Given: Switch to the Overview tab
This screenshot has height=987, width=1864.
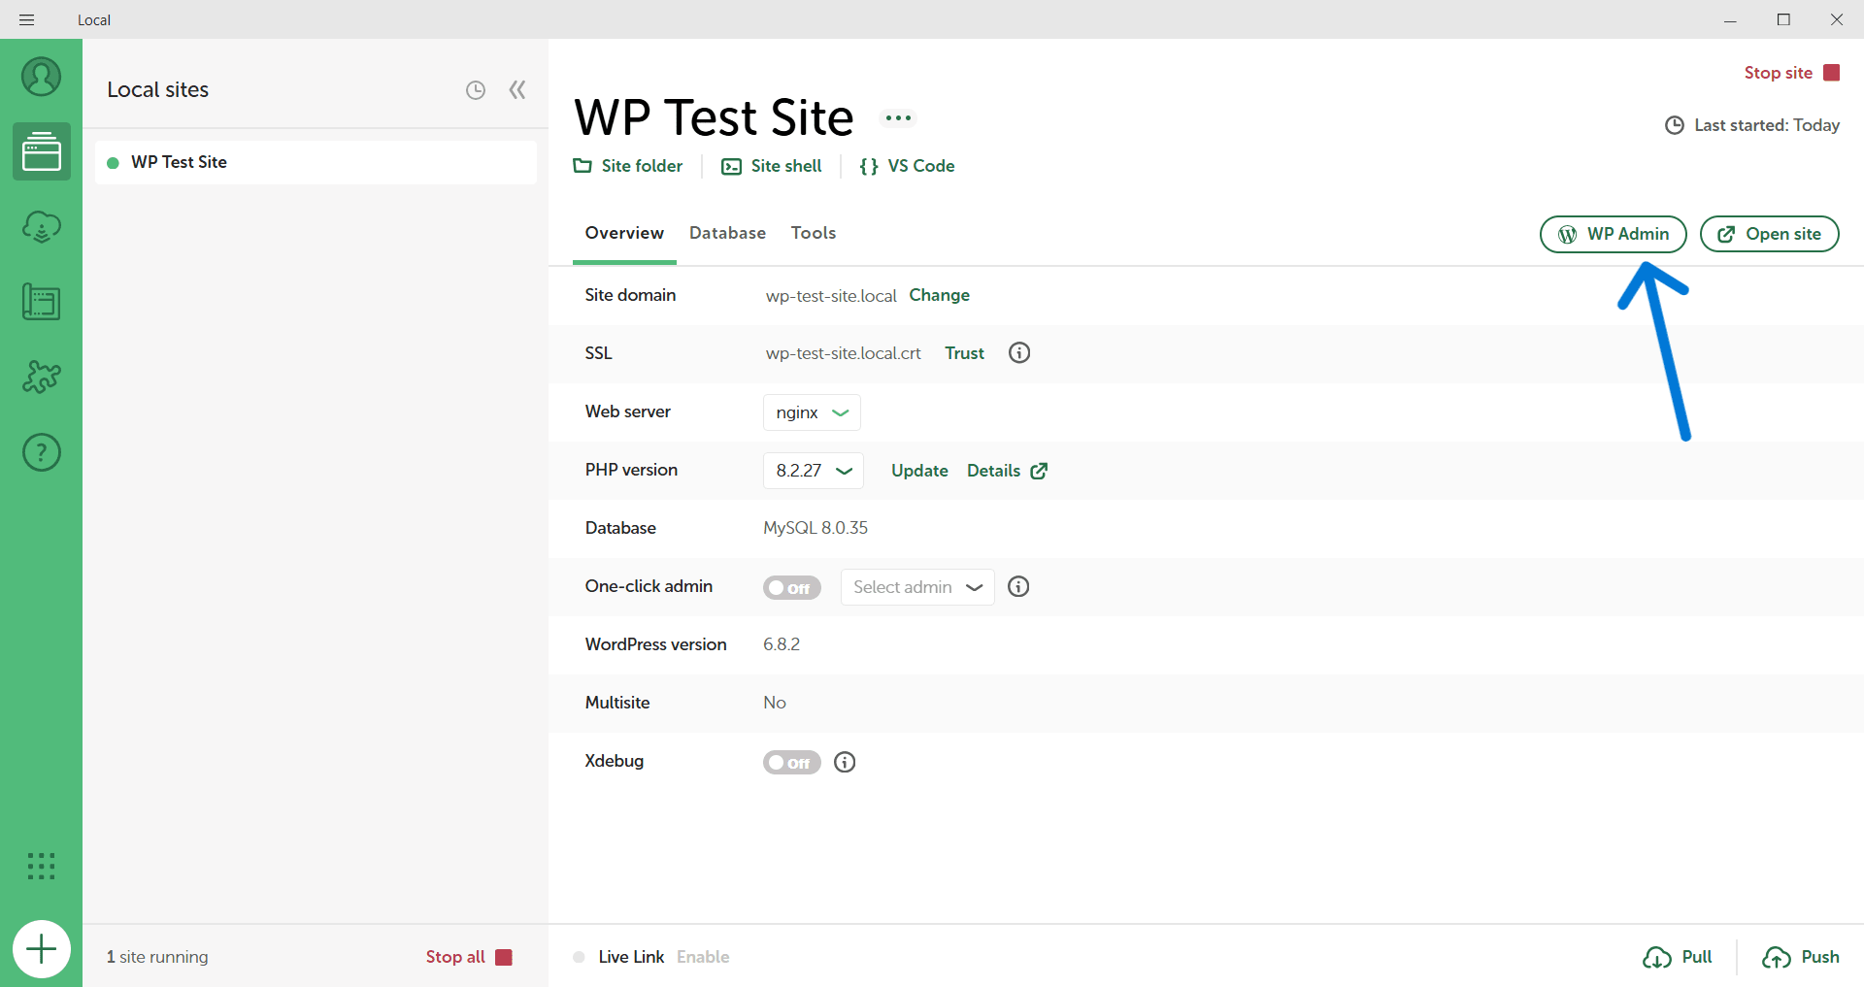Looking at the screenshot, I should [624, 233].
